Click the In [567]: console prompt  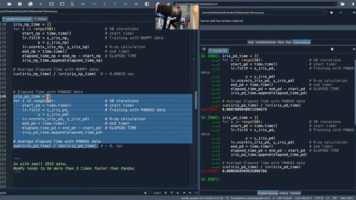tap(210, 179)
